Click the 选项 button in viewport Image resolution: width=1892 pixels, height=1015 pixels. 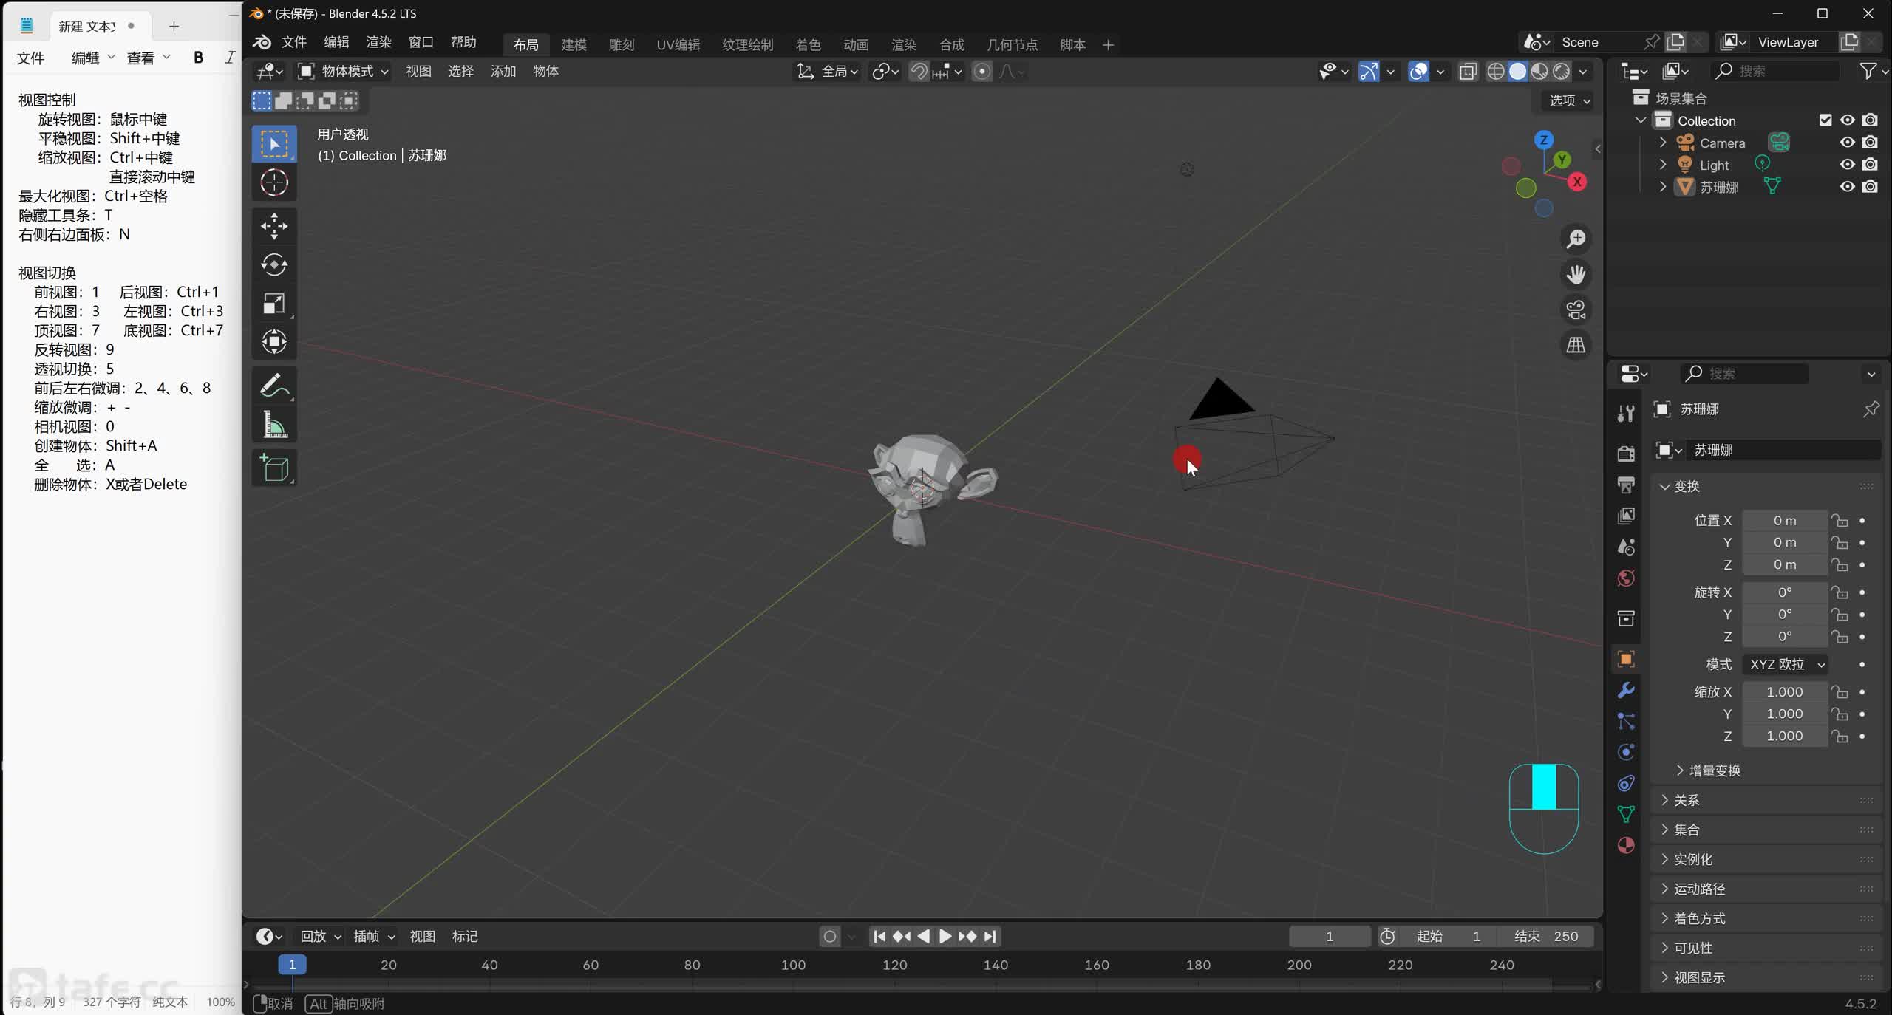point(1568,100)
